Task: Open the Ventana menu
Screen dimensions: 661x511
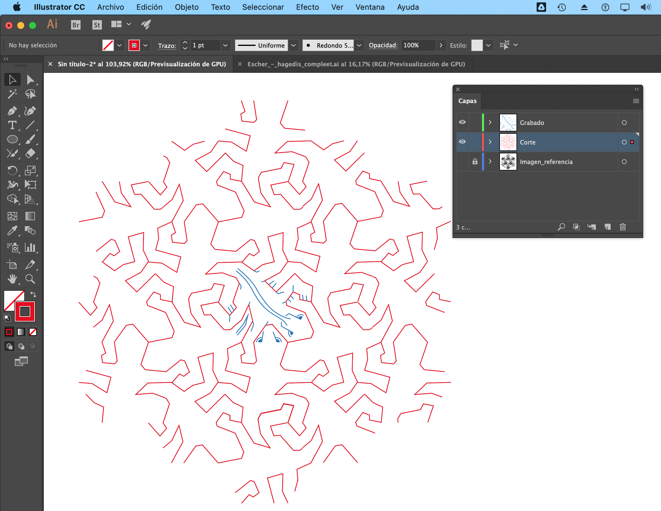Action: tap(370, 7)
